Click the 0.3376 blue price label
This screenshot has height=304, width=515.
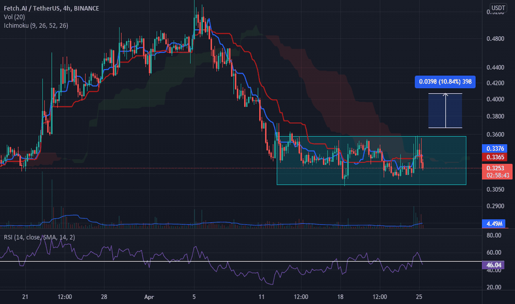point(495,149)
